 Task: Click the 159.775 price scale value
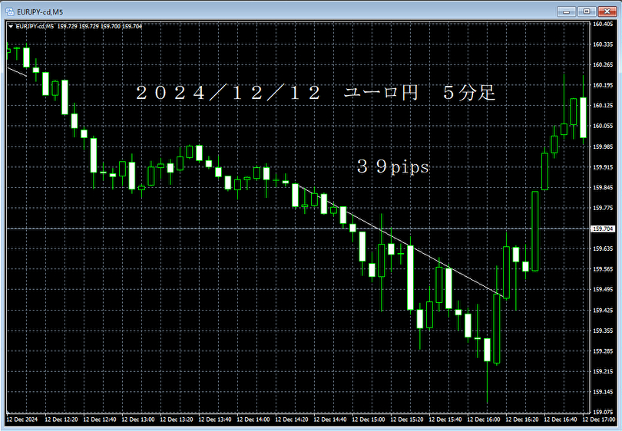[x=603, y=208]
